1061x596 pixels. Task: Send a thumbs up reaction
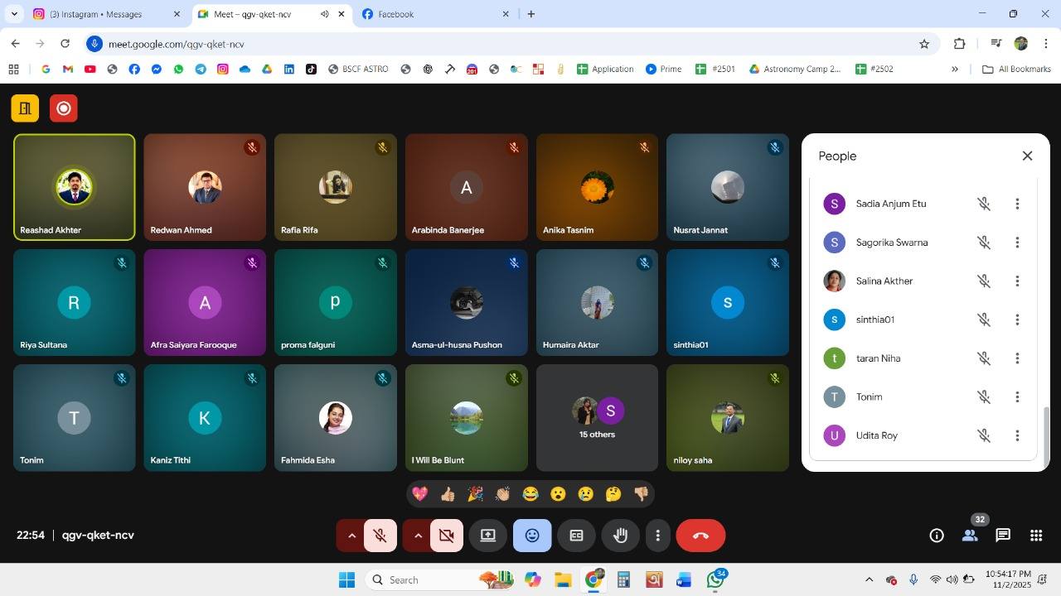(448, 493)
